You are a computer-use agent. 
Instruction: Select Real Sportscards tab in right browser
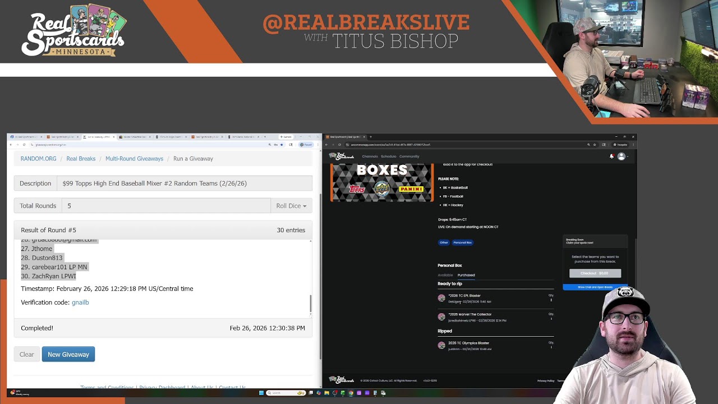(346, 136)
